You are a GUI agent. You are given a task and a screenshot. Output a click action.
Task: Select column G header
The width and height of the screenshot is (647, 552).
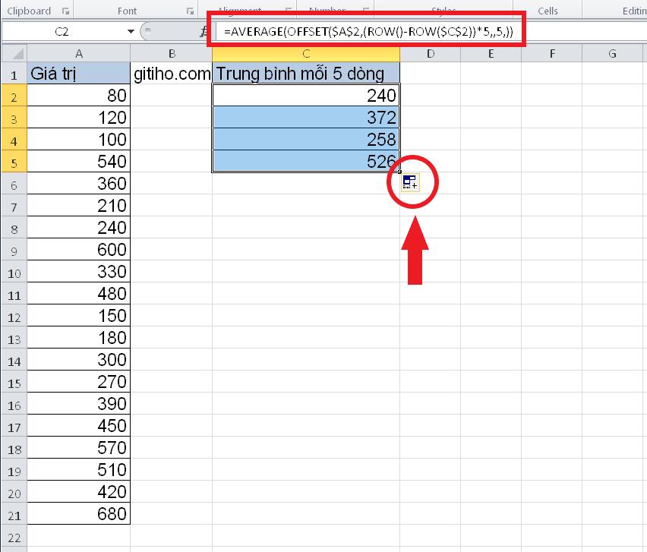[x=612, y=53]
